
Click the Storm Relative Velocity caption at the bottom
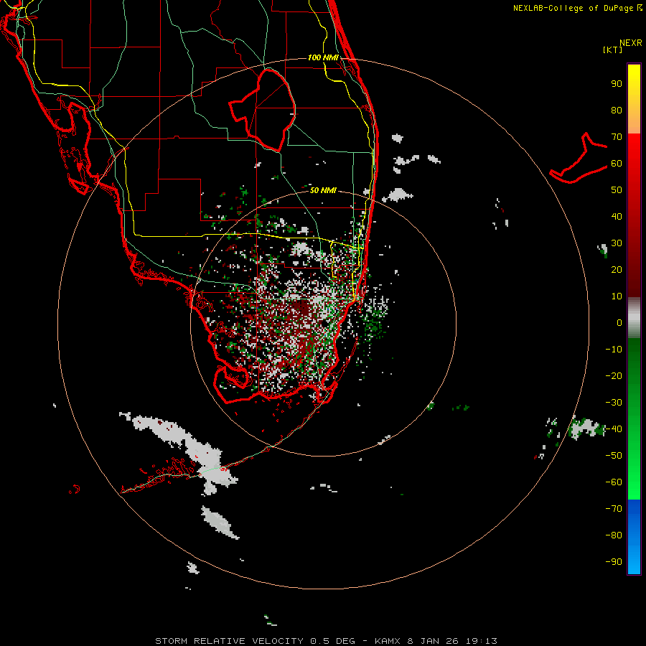point(326,641)
